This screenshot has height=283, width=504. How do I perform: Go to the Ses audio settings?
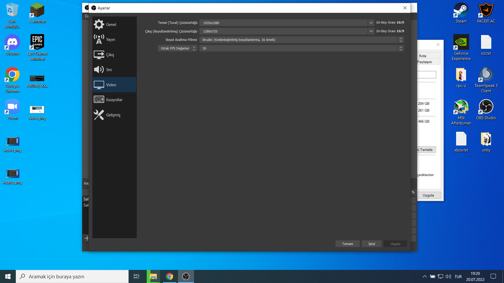(x=109, y=70)
